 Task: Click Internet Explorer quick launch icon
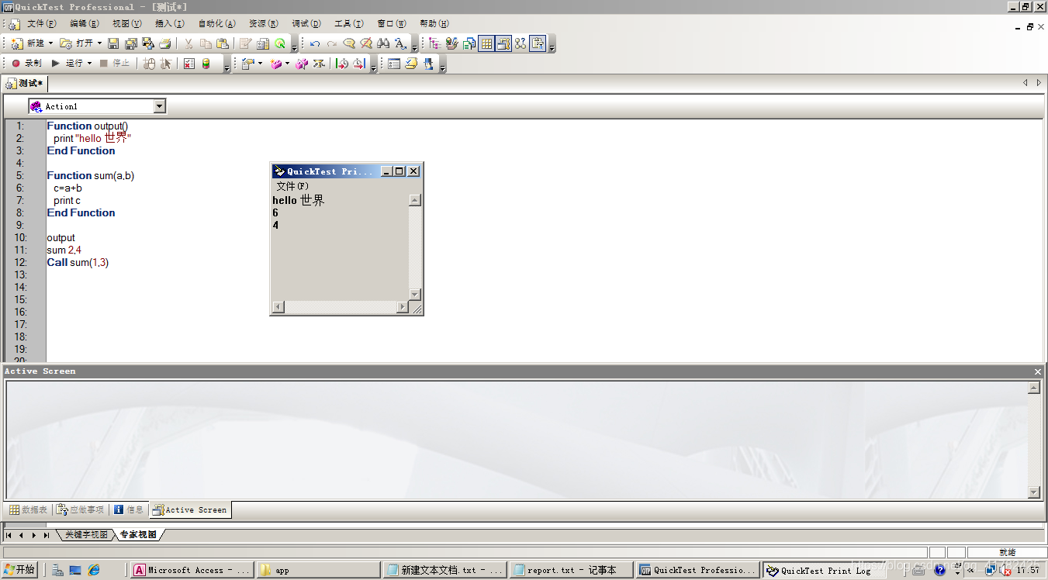(x=94, y=570)
